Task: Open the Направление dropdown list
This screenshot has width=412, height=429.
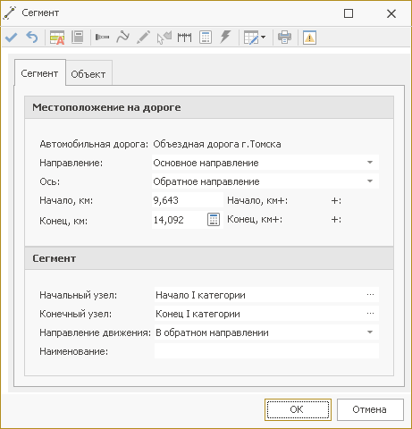Action: coord(370,163)
